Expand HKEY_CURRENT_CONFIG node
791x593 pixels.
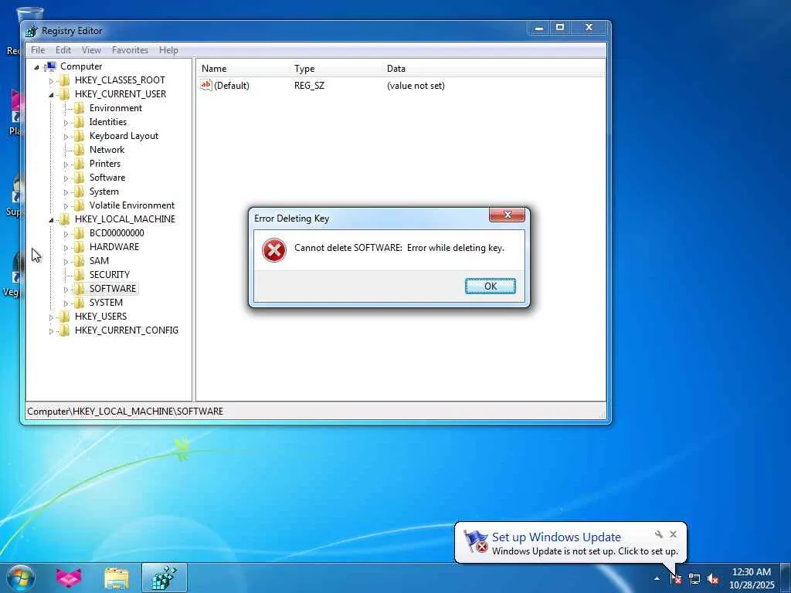(x=51, y=331)
